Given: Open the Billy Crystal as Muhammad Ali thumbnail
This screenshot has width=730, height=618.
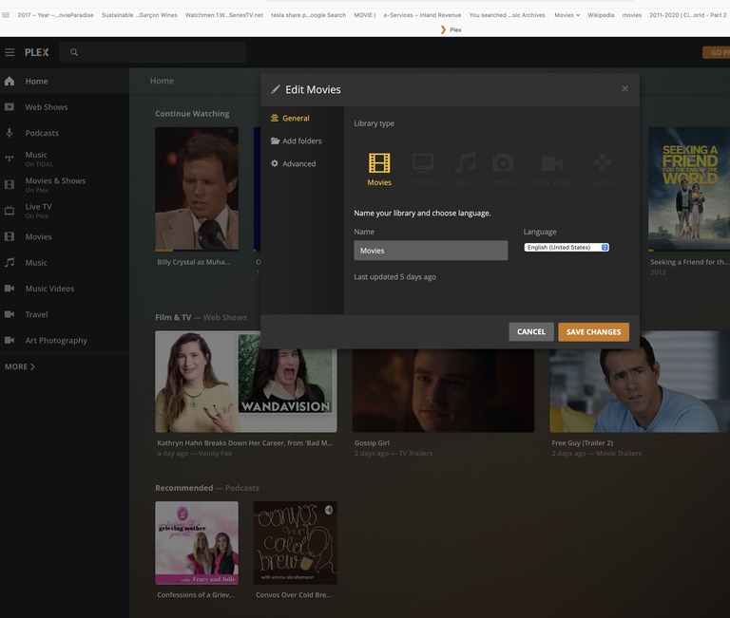Looking at the screenshot, I should [x=197, y=189].
